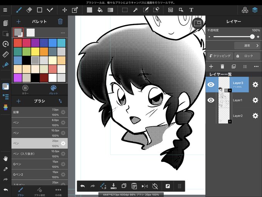Select the Text tool
This screenshot has width=262, height=197.
191,10
